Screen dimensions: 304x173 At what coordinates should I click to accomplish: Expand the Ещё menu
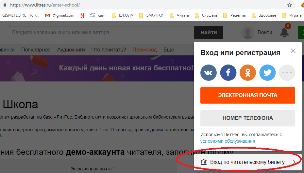coord(169,50)
